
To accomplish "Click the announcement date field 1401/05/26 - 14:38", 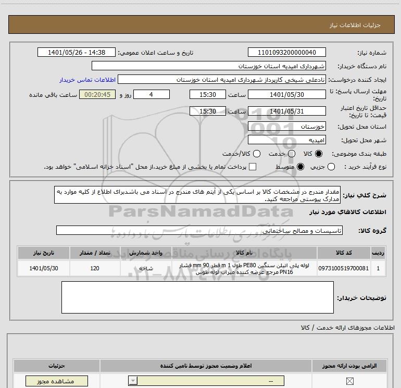I will click(x=77, y=53).
